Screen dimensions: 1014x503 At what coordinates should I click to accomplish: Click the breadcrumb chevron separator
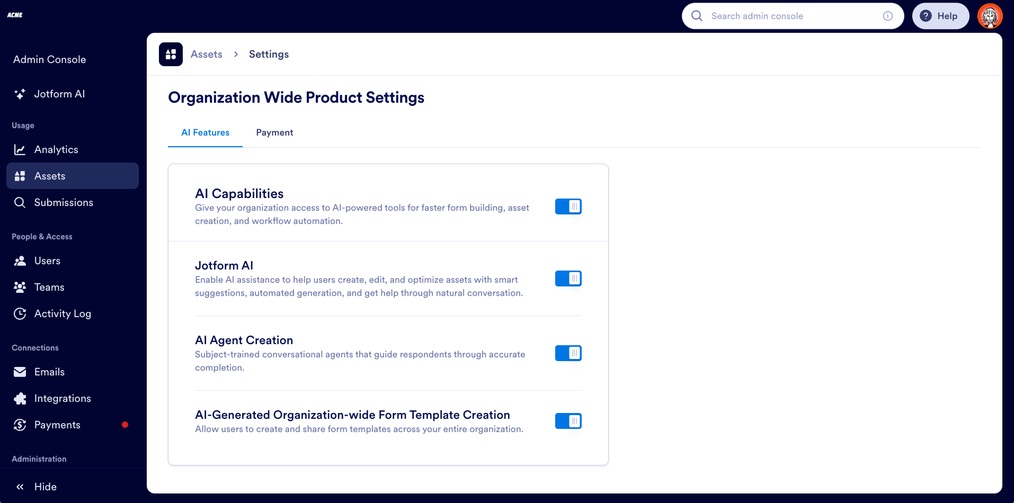(236, 54)
